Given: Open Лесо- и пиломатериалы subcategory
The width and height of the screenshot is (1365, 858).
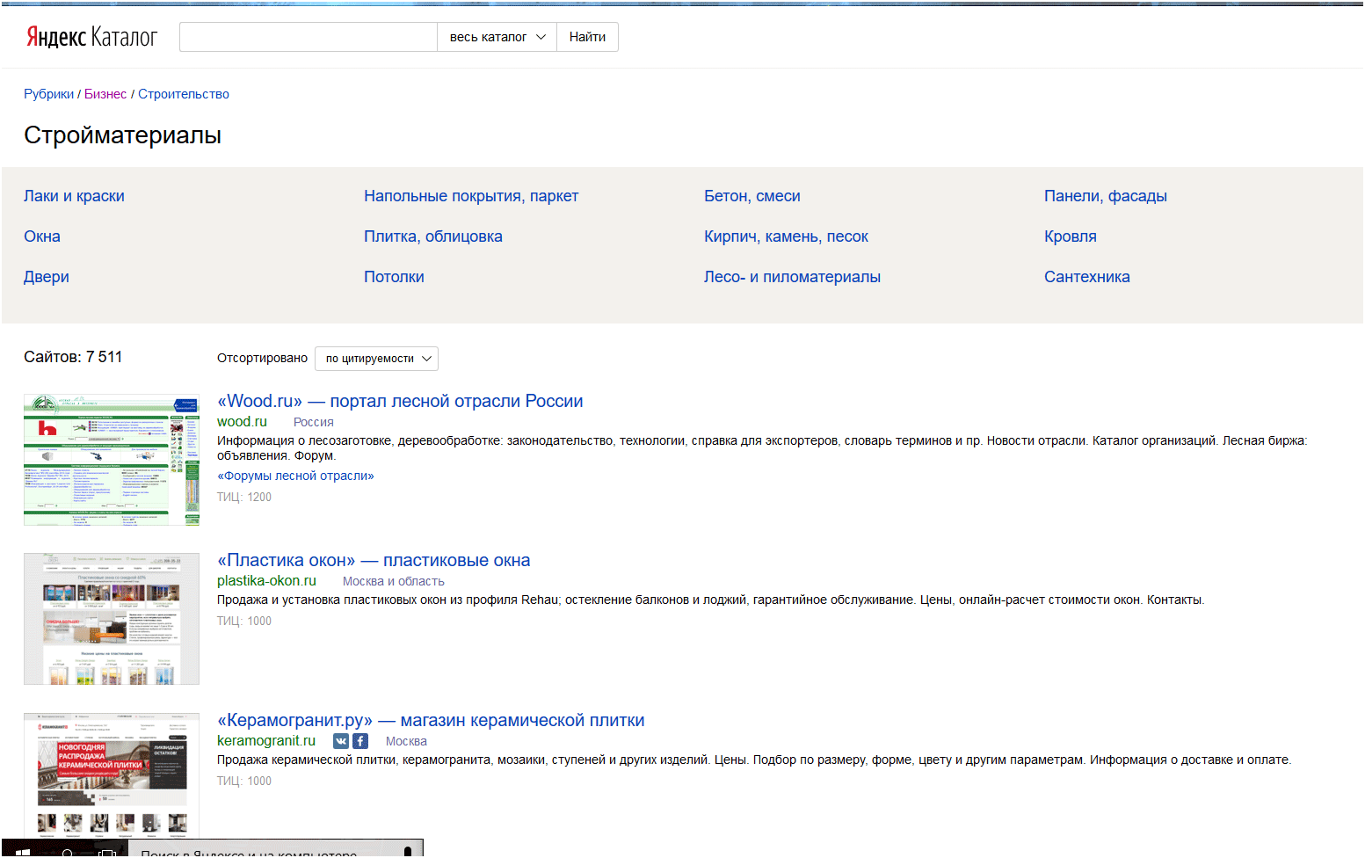Looking at the screenshot, I should pyautogui.click(x=792, y=277).
